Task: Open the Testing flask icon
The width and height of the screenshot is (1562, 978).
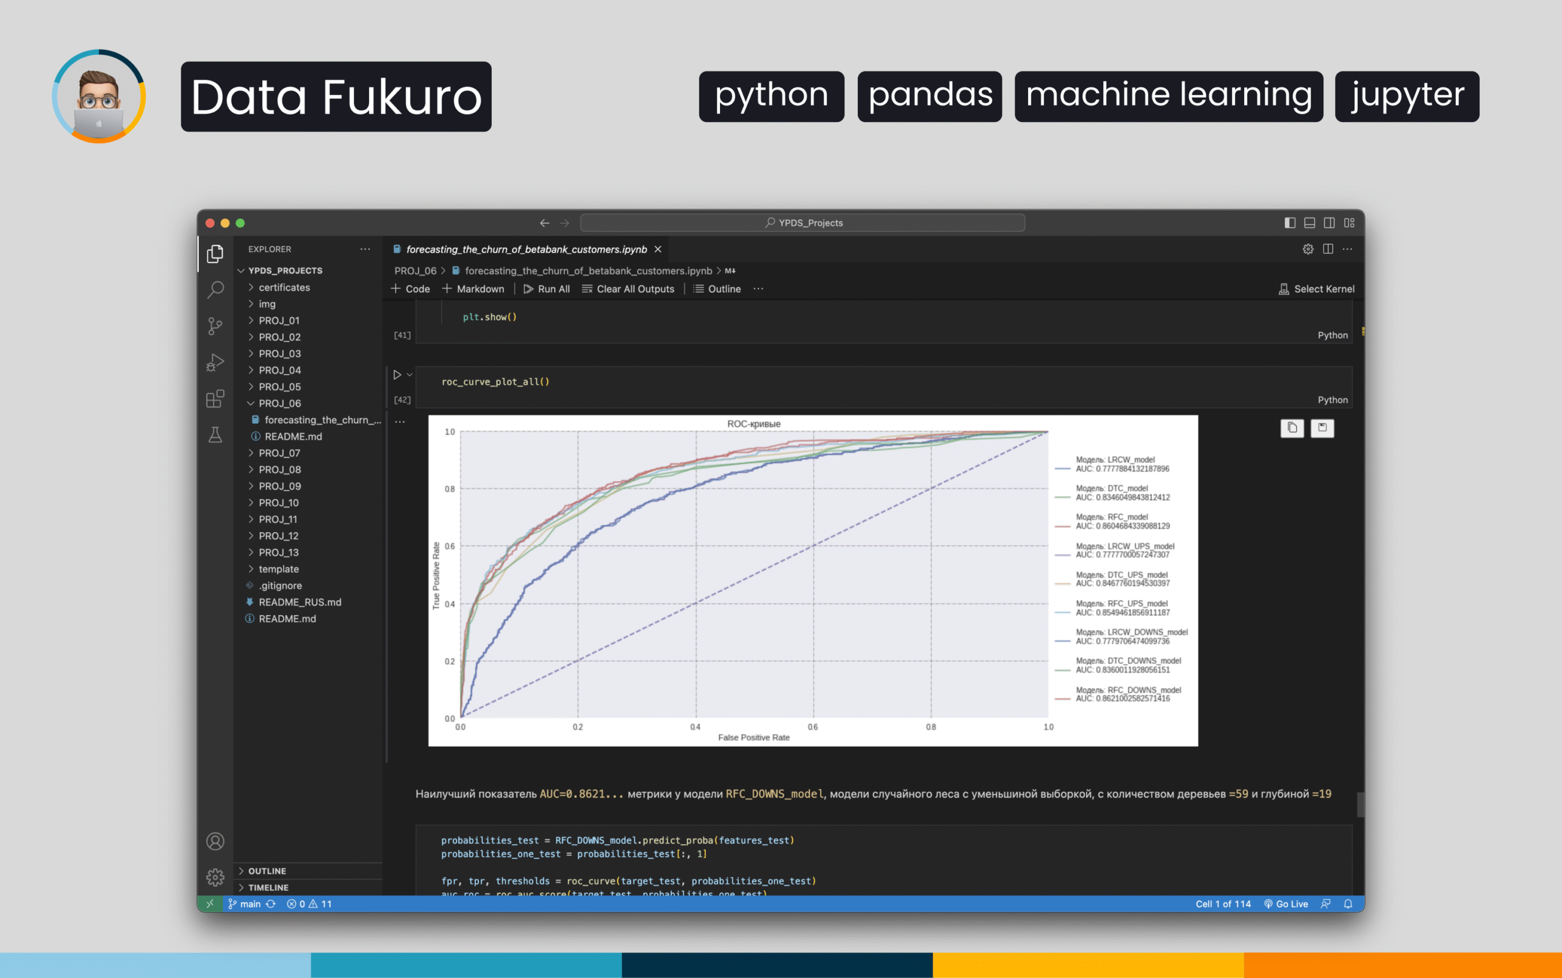Action: [x=215, y=434]
